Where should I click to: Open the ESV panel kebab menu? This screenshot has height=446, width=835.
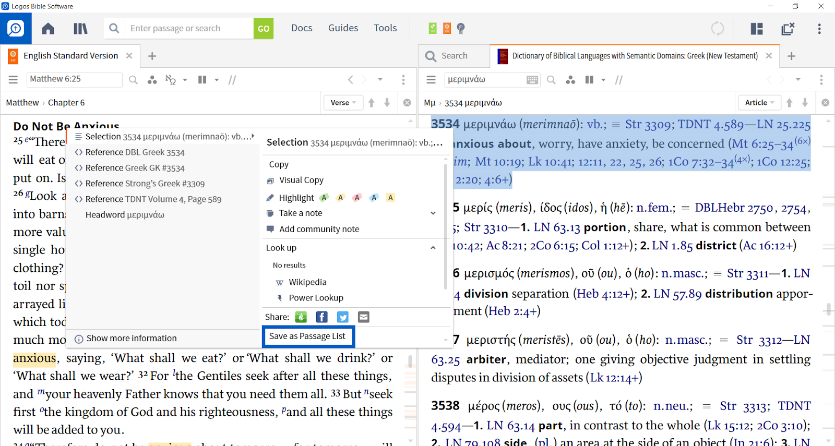coord(403,80)
